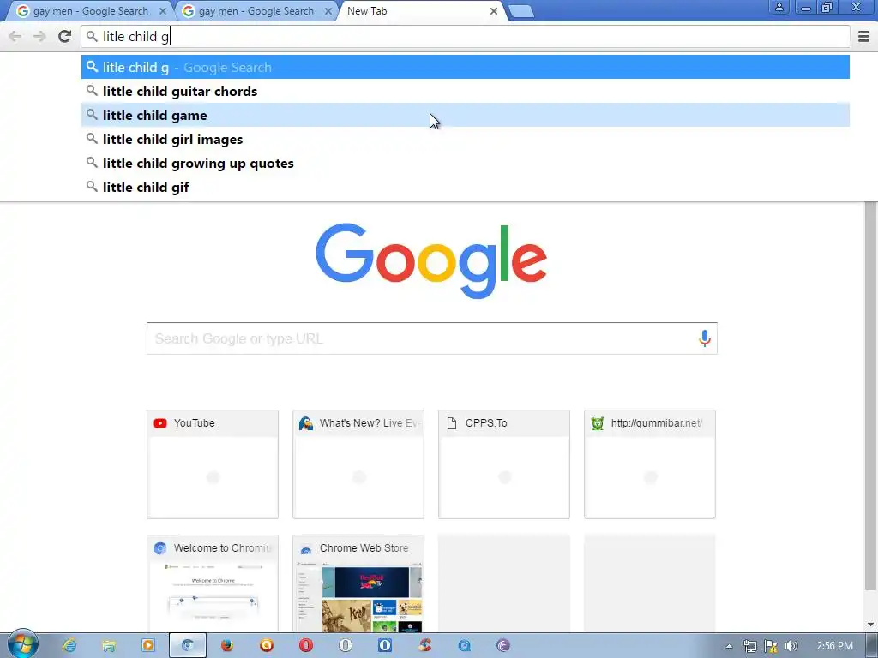This screenshot has height=658, width=878.
Task: Open the Chrome Web Store tile
Action: 358,584
